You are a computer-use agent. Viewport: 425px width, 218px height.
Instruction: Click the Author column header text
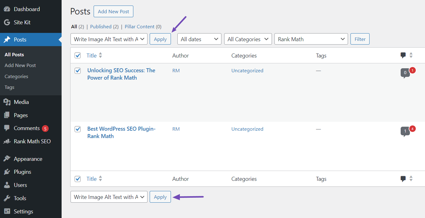[x=180, y=56]
